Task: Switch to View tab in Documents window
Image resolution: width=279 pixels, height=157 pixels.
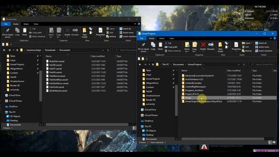Action: click(36, 24)
